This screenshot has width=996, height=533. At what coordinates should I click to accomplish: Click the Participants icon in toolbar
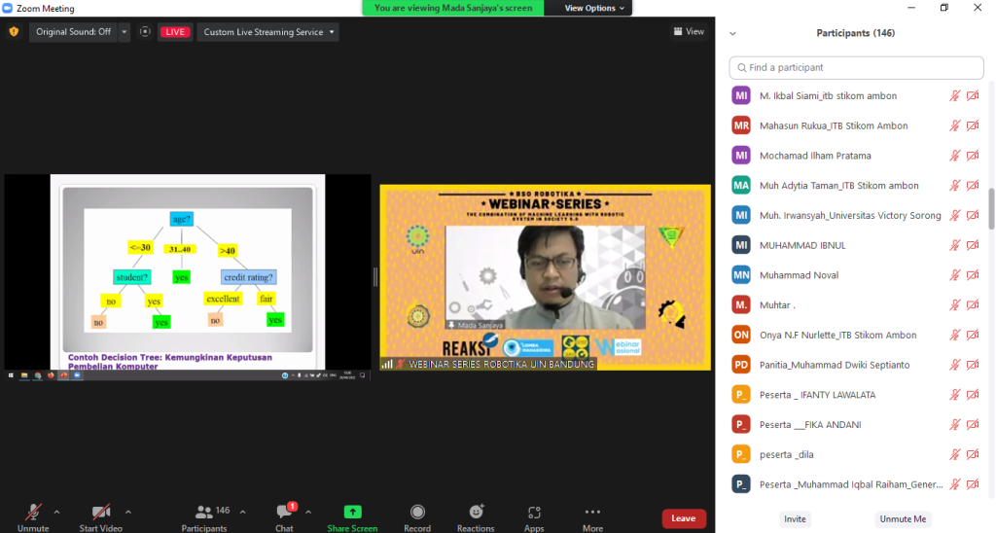coord(204,513)
